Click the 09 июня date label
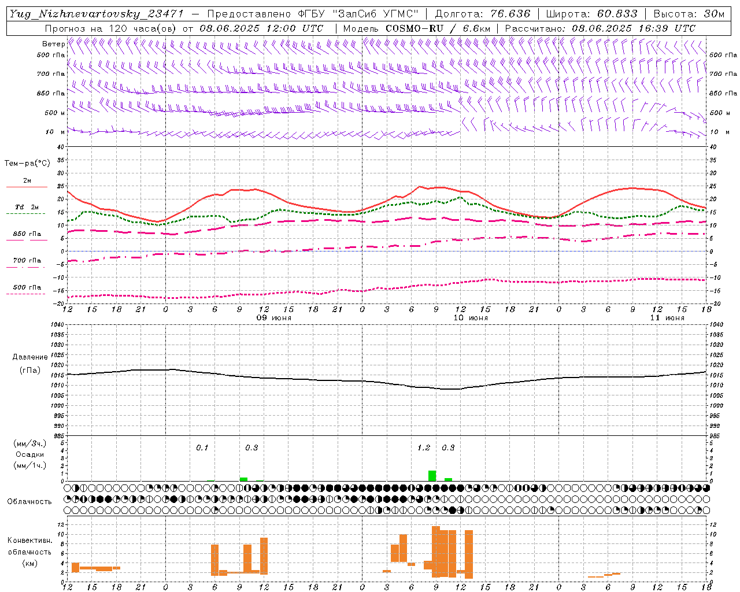740x592 pixels. point(274,318)
